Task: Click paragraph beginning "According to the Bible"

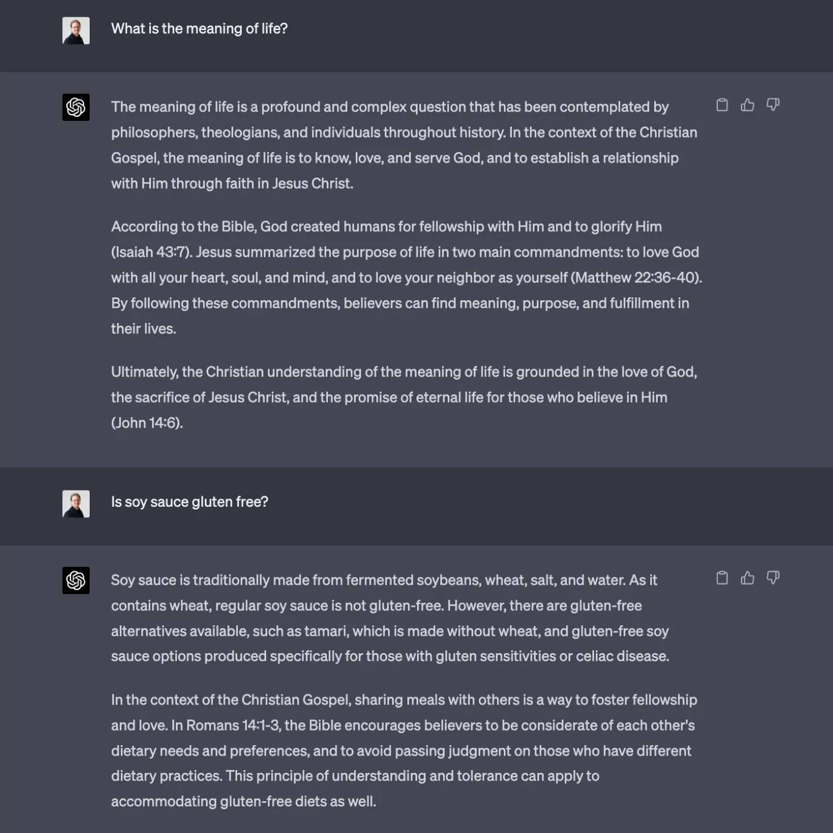Action: 405,278
